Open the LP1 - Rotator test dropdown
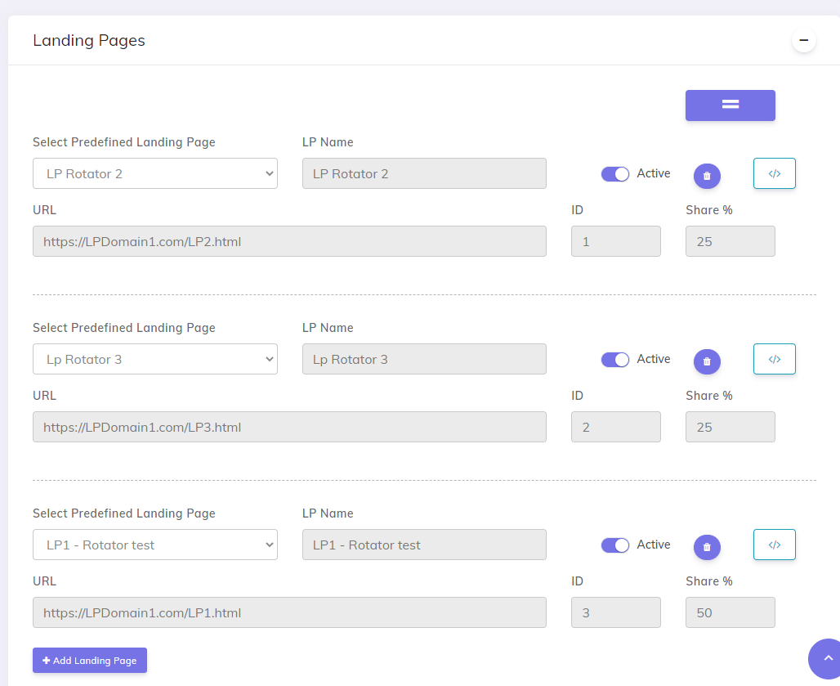 (x=154, y=545)
